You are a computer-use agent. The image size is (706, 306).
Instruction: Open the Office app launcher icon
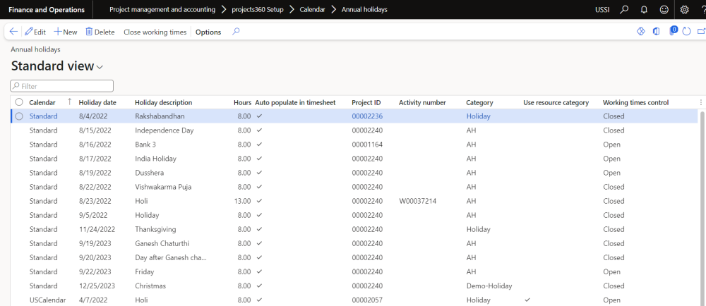click(657, 32)
